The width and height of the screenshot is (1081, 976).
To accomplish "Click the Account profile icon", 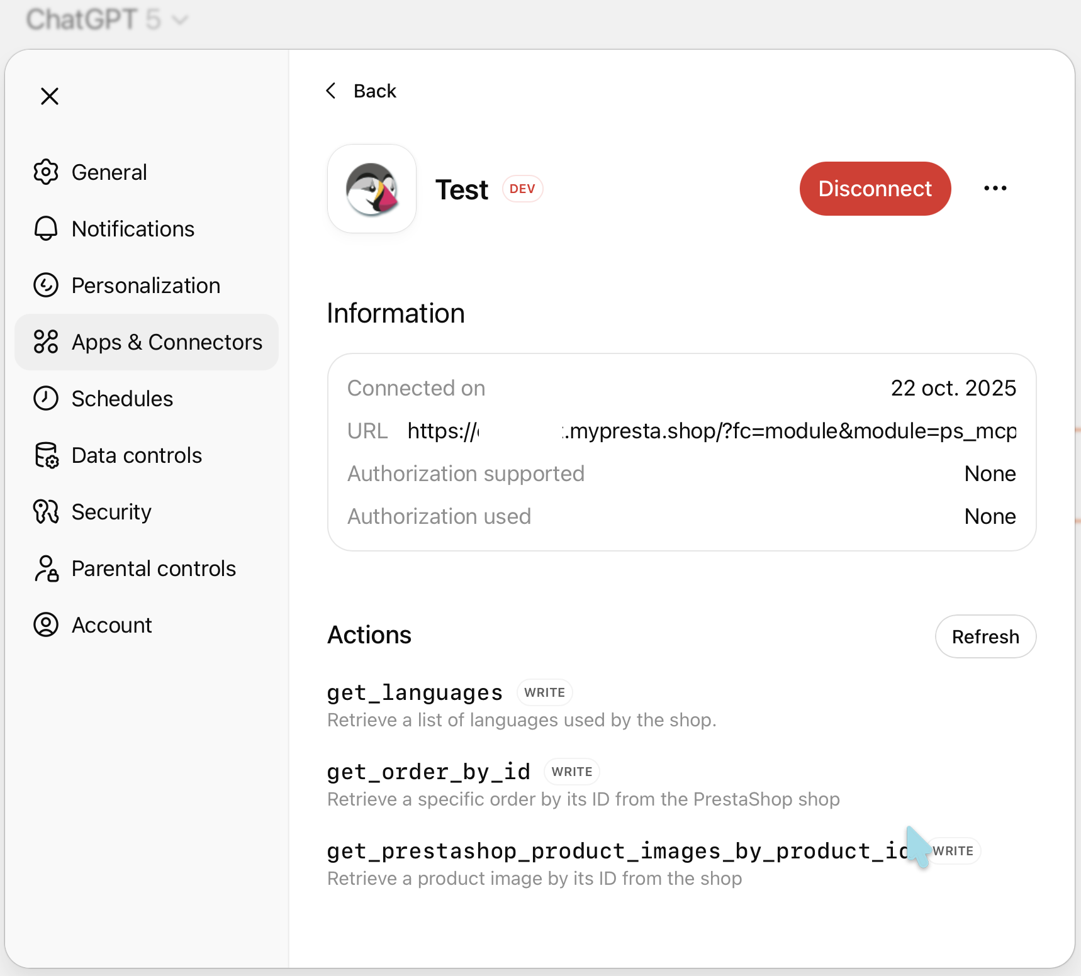I will click(46, 625).
